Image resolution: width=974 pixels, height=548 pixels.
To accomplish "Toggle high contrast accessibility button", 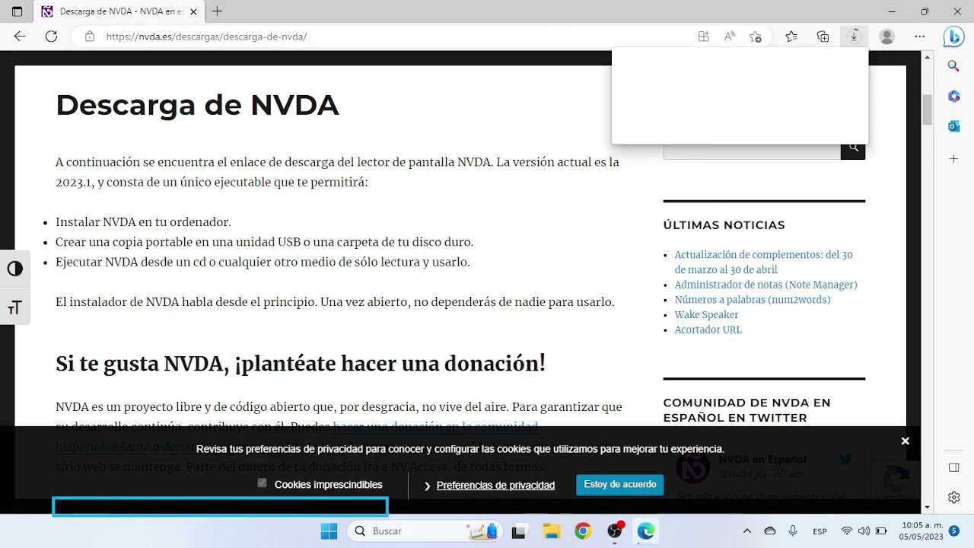I will pyautogui.click(x=14, y=269).
